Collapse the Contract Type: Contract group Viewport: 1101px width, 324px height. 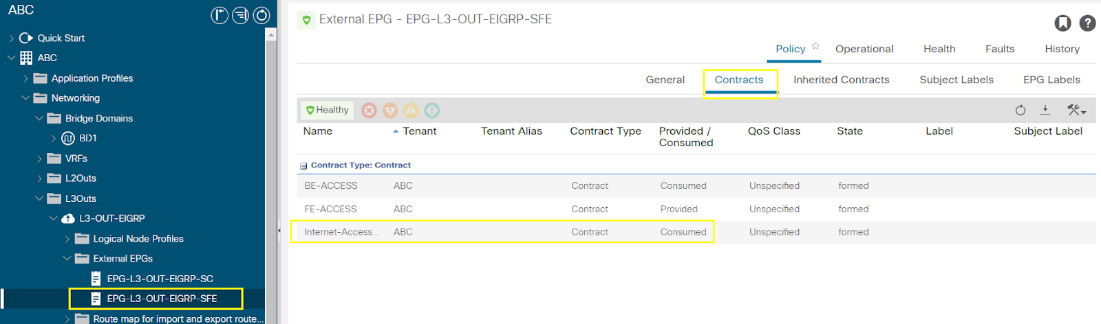coord(303,165)
